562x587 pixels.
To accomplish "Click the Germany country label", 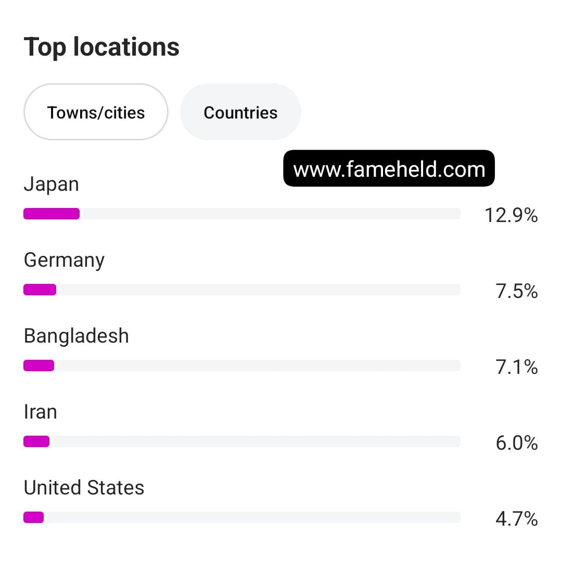I will click(x=65, y=260).
